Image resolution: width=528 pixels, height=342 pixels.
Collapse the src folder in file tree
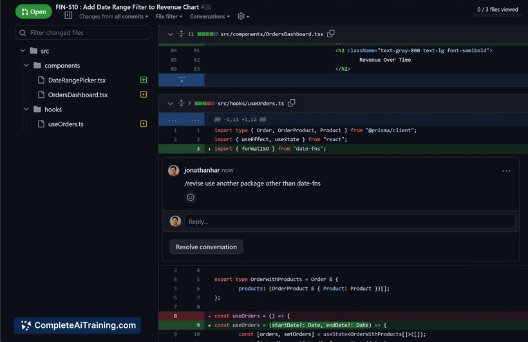click(x=23, y=51)
